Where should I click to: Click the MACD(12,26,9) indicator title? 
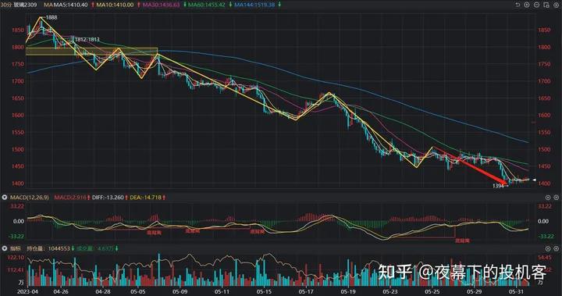(x=30, y=198)
